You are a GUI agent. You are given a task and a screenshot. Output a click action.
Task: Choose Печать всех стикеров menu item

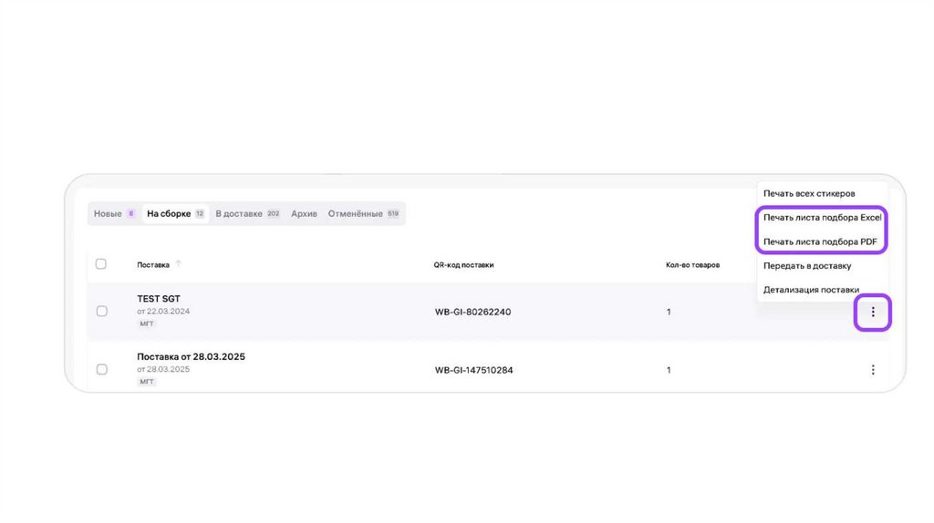coord(809,194)
